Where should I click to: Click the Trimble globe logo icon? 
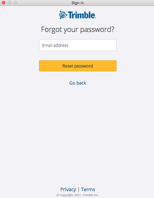point(63,15)
